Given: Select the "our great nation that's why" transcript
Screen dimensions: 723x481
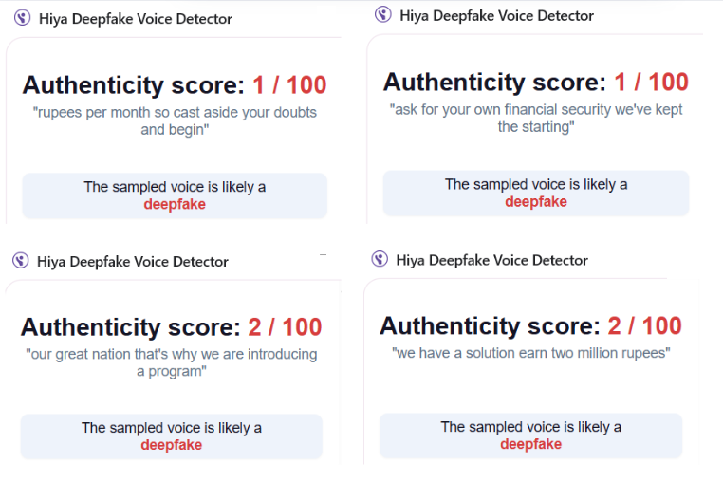Looking at the screenshot, I should point(172,362).
